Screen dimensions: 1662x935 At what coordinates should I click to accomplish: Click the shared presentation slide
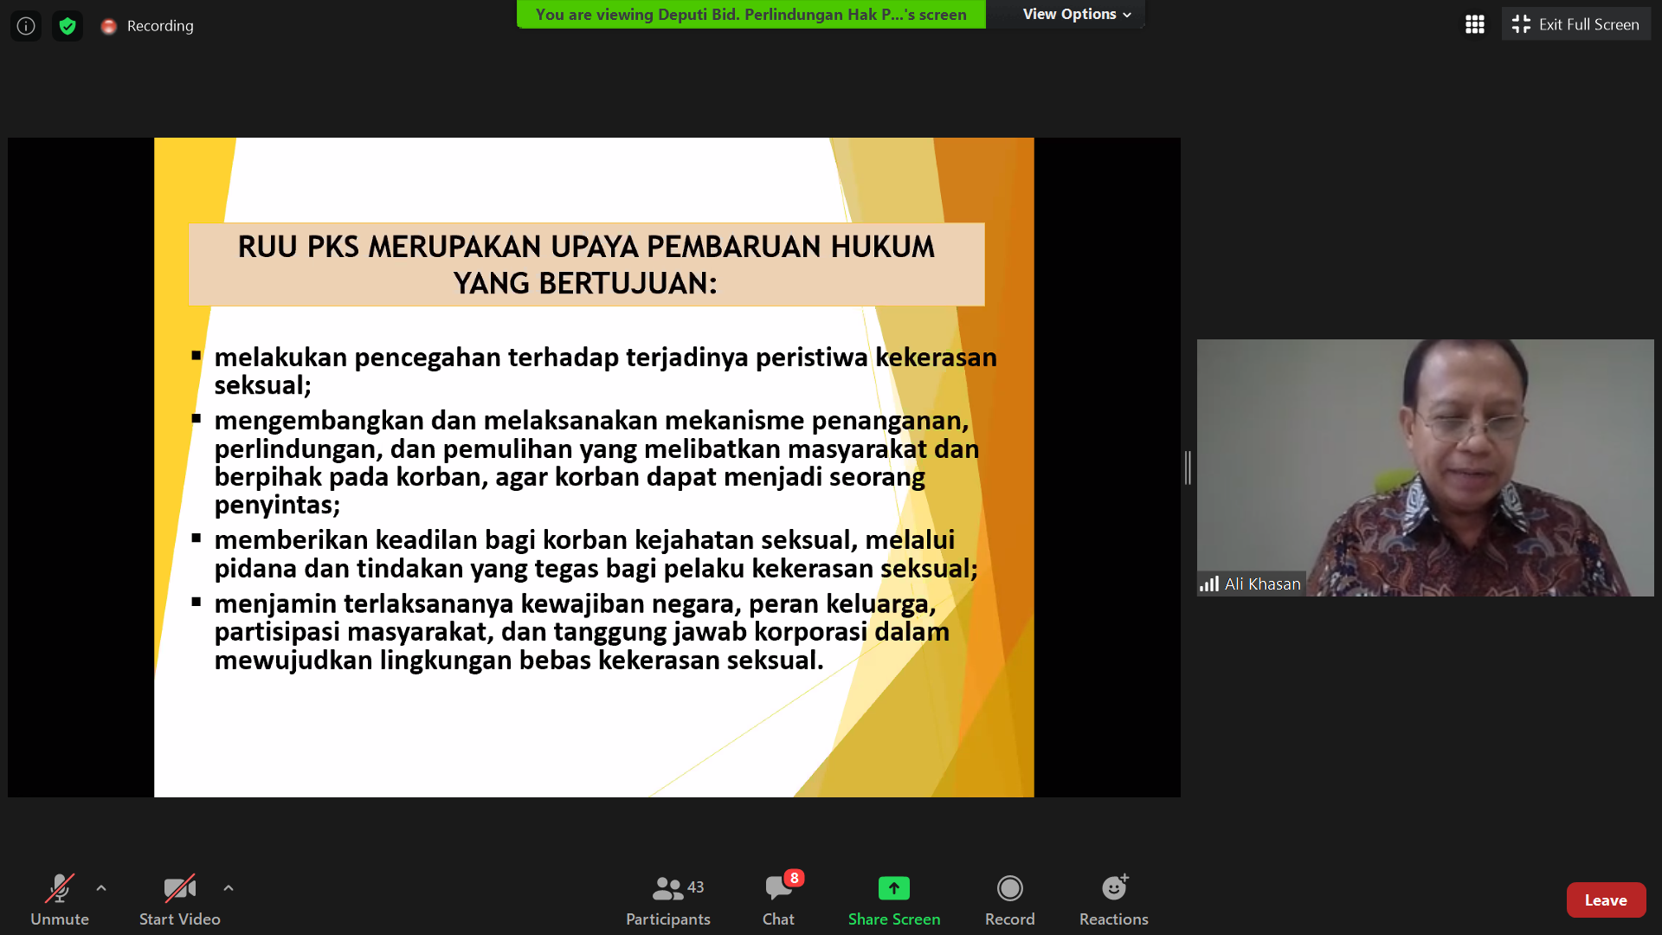point(594,467)
